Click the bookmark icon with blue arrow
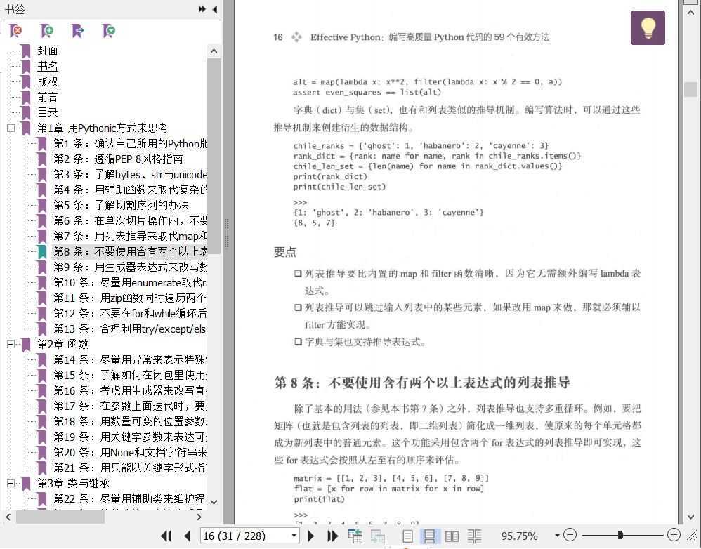This screenshot has height=549, width=701. [x=78, y=30]
